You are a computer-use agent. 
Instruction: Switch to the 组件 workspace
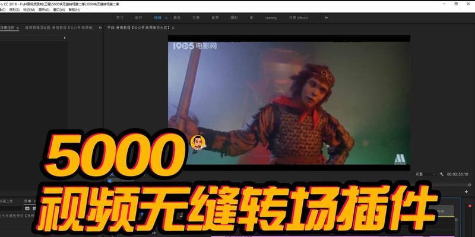tap(138, 18)
